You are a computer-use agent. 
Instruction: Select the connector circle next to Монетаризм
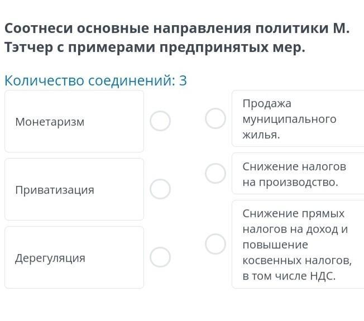pos(160,121)
